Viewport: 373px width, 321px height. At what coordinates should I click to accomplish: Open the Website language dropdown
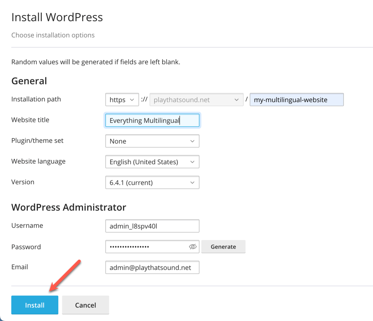(152, 162)
